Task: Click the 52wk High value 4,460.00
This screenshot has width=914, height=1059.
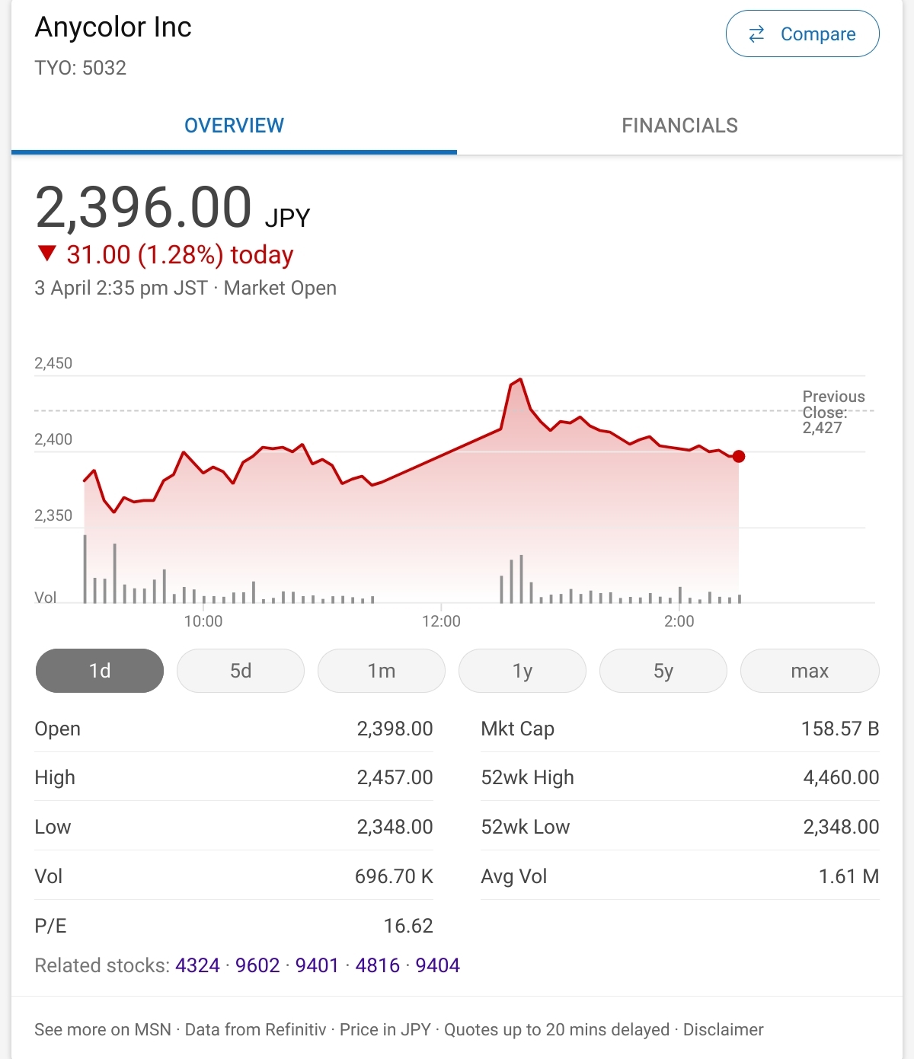Action: tap(841, 777)
